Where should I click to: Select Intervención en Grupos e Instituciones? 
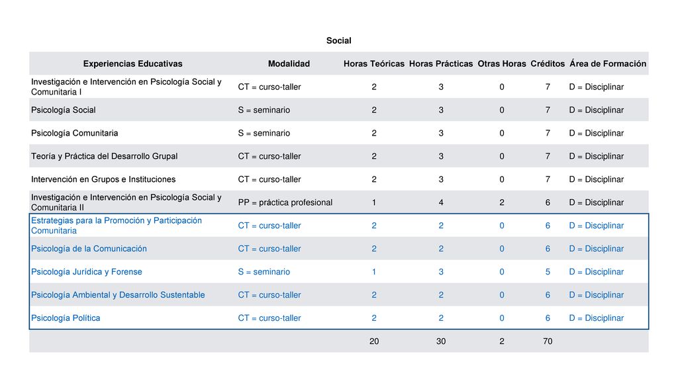coord(103,179)
